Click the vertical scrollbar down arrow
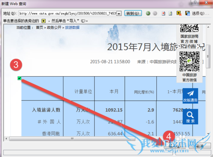This screenshot has width=213, height=157. point(208,134)
